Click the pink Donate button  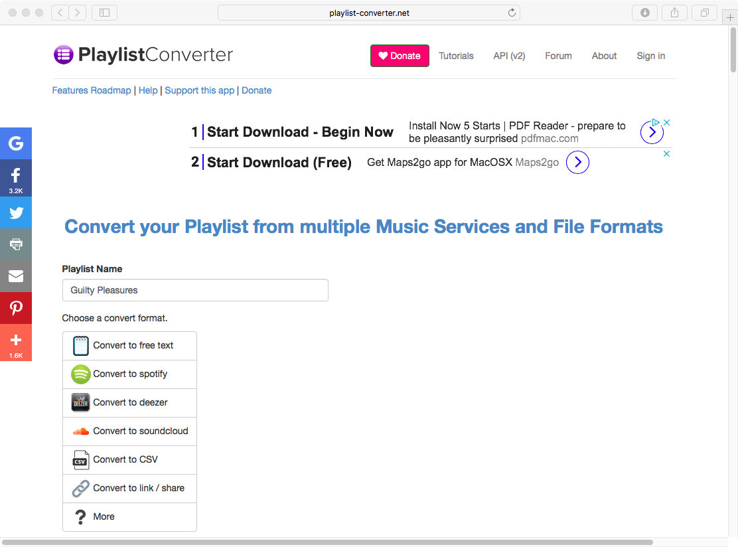400,56
